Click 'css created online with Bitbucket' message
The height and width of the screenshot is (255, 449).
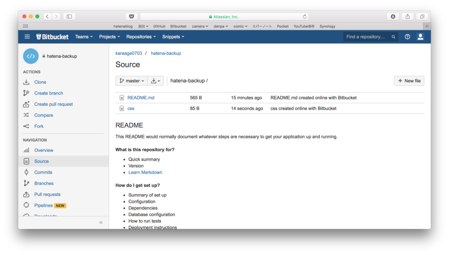[x=303, y=109]
